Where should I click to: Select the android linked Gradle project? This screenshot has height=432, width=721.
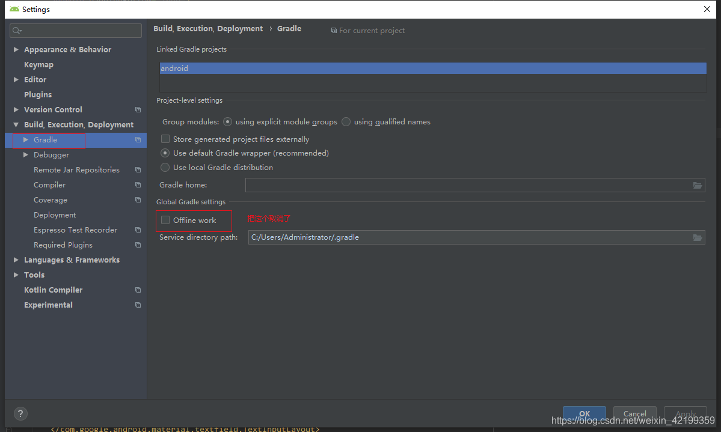(x=174, y=68)
